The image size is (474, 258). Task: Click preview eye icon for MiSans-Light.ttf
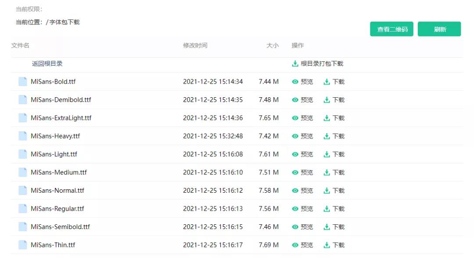[x=295, y=154]
